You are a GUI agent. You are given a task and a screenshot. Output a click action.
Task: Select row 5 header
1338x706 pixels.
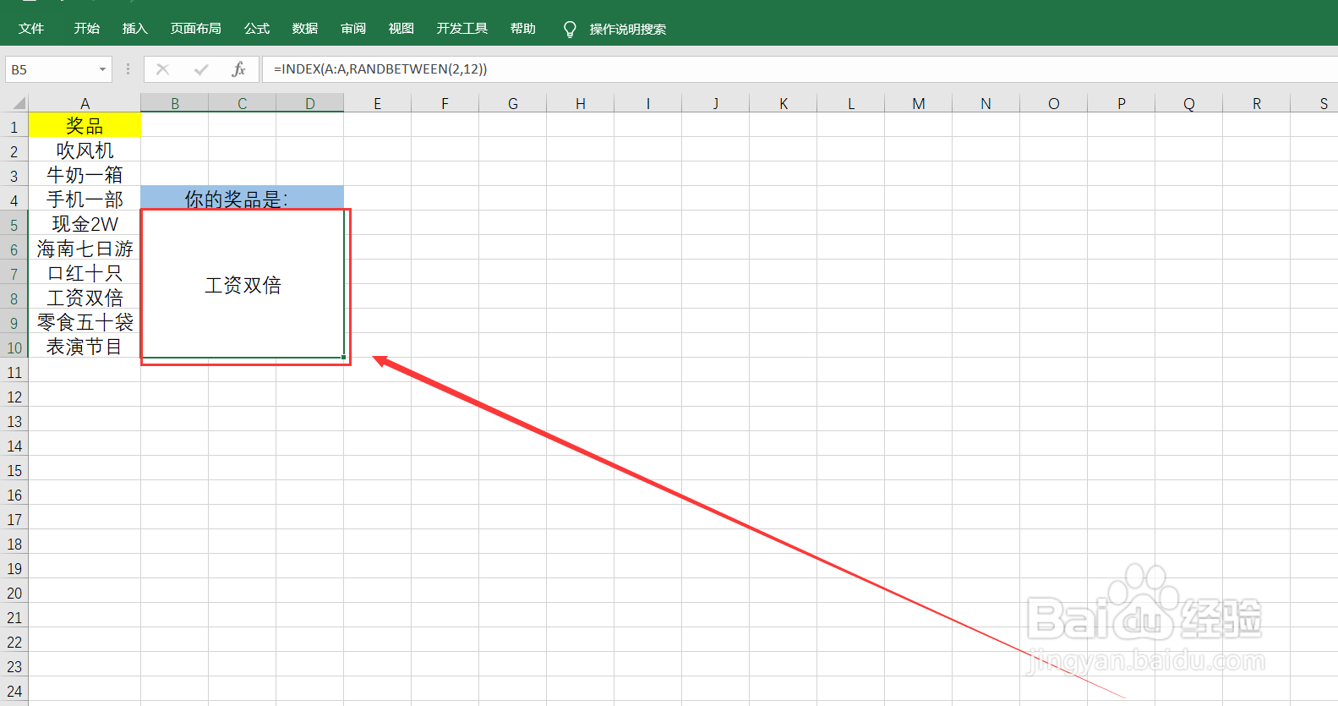pyautogui.click(x=14, y=225)
